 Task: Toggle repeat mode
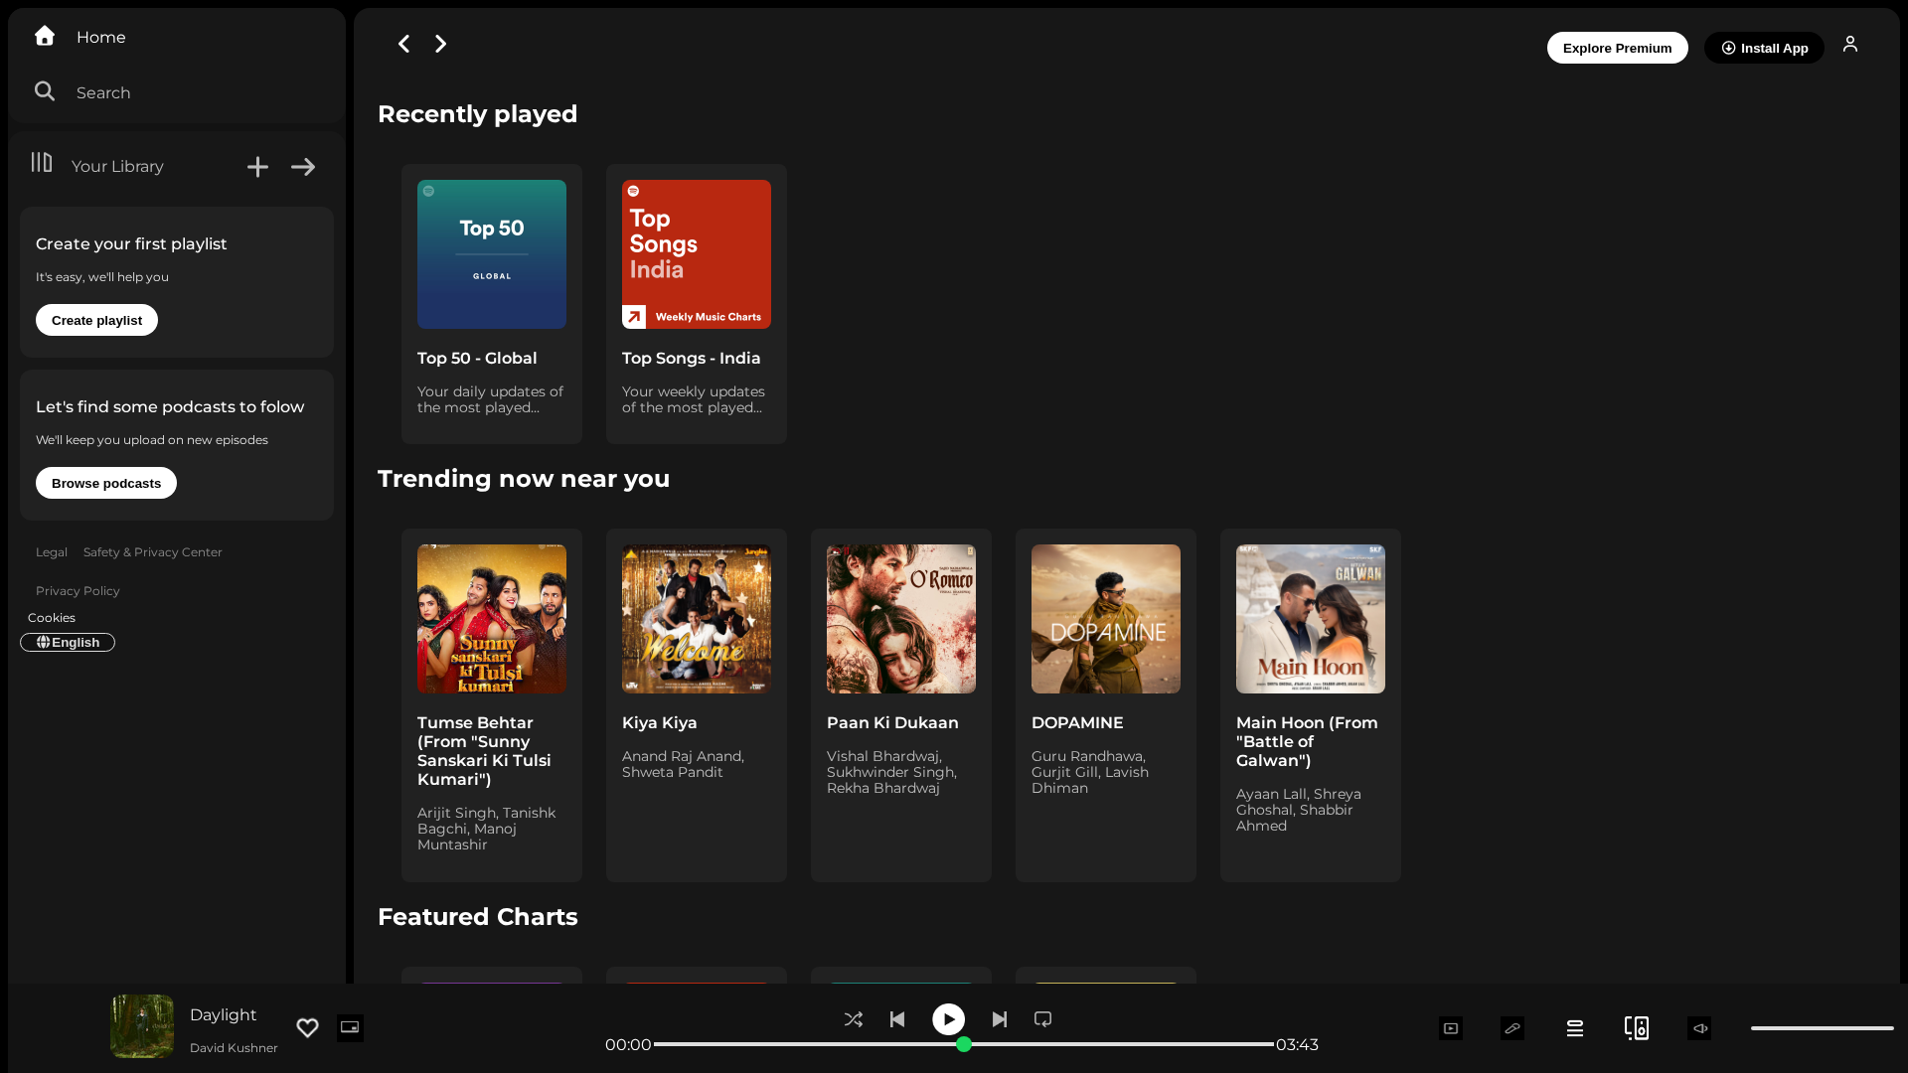click(1042, 1019)
